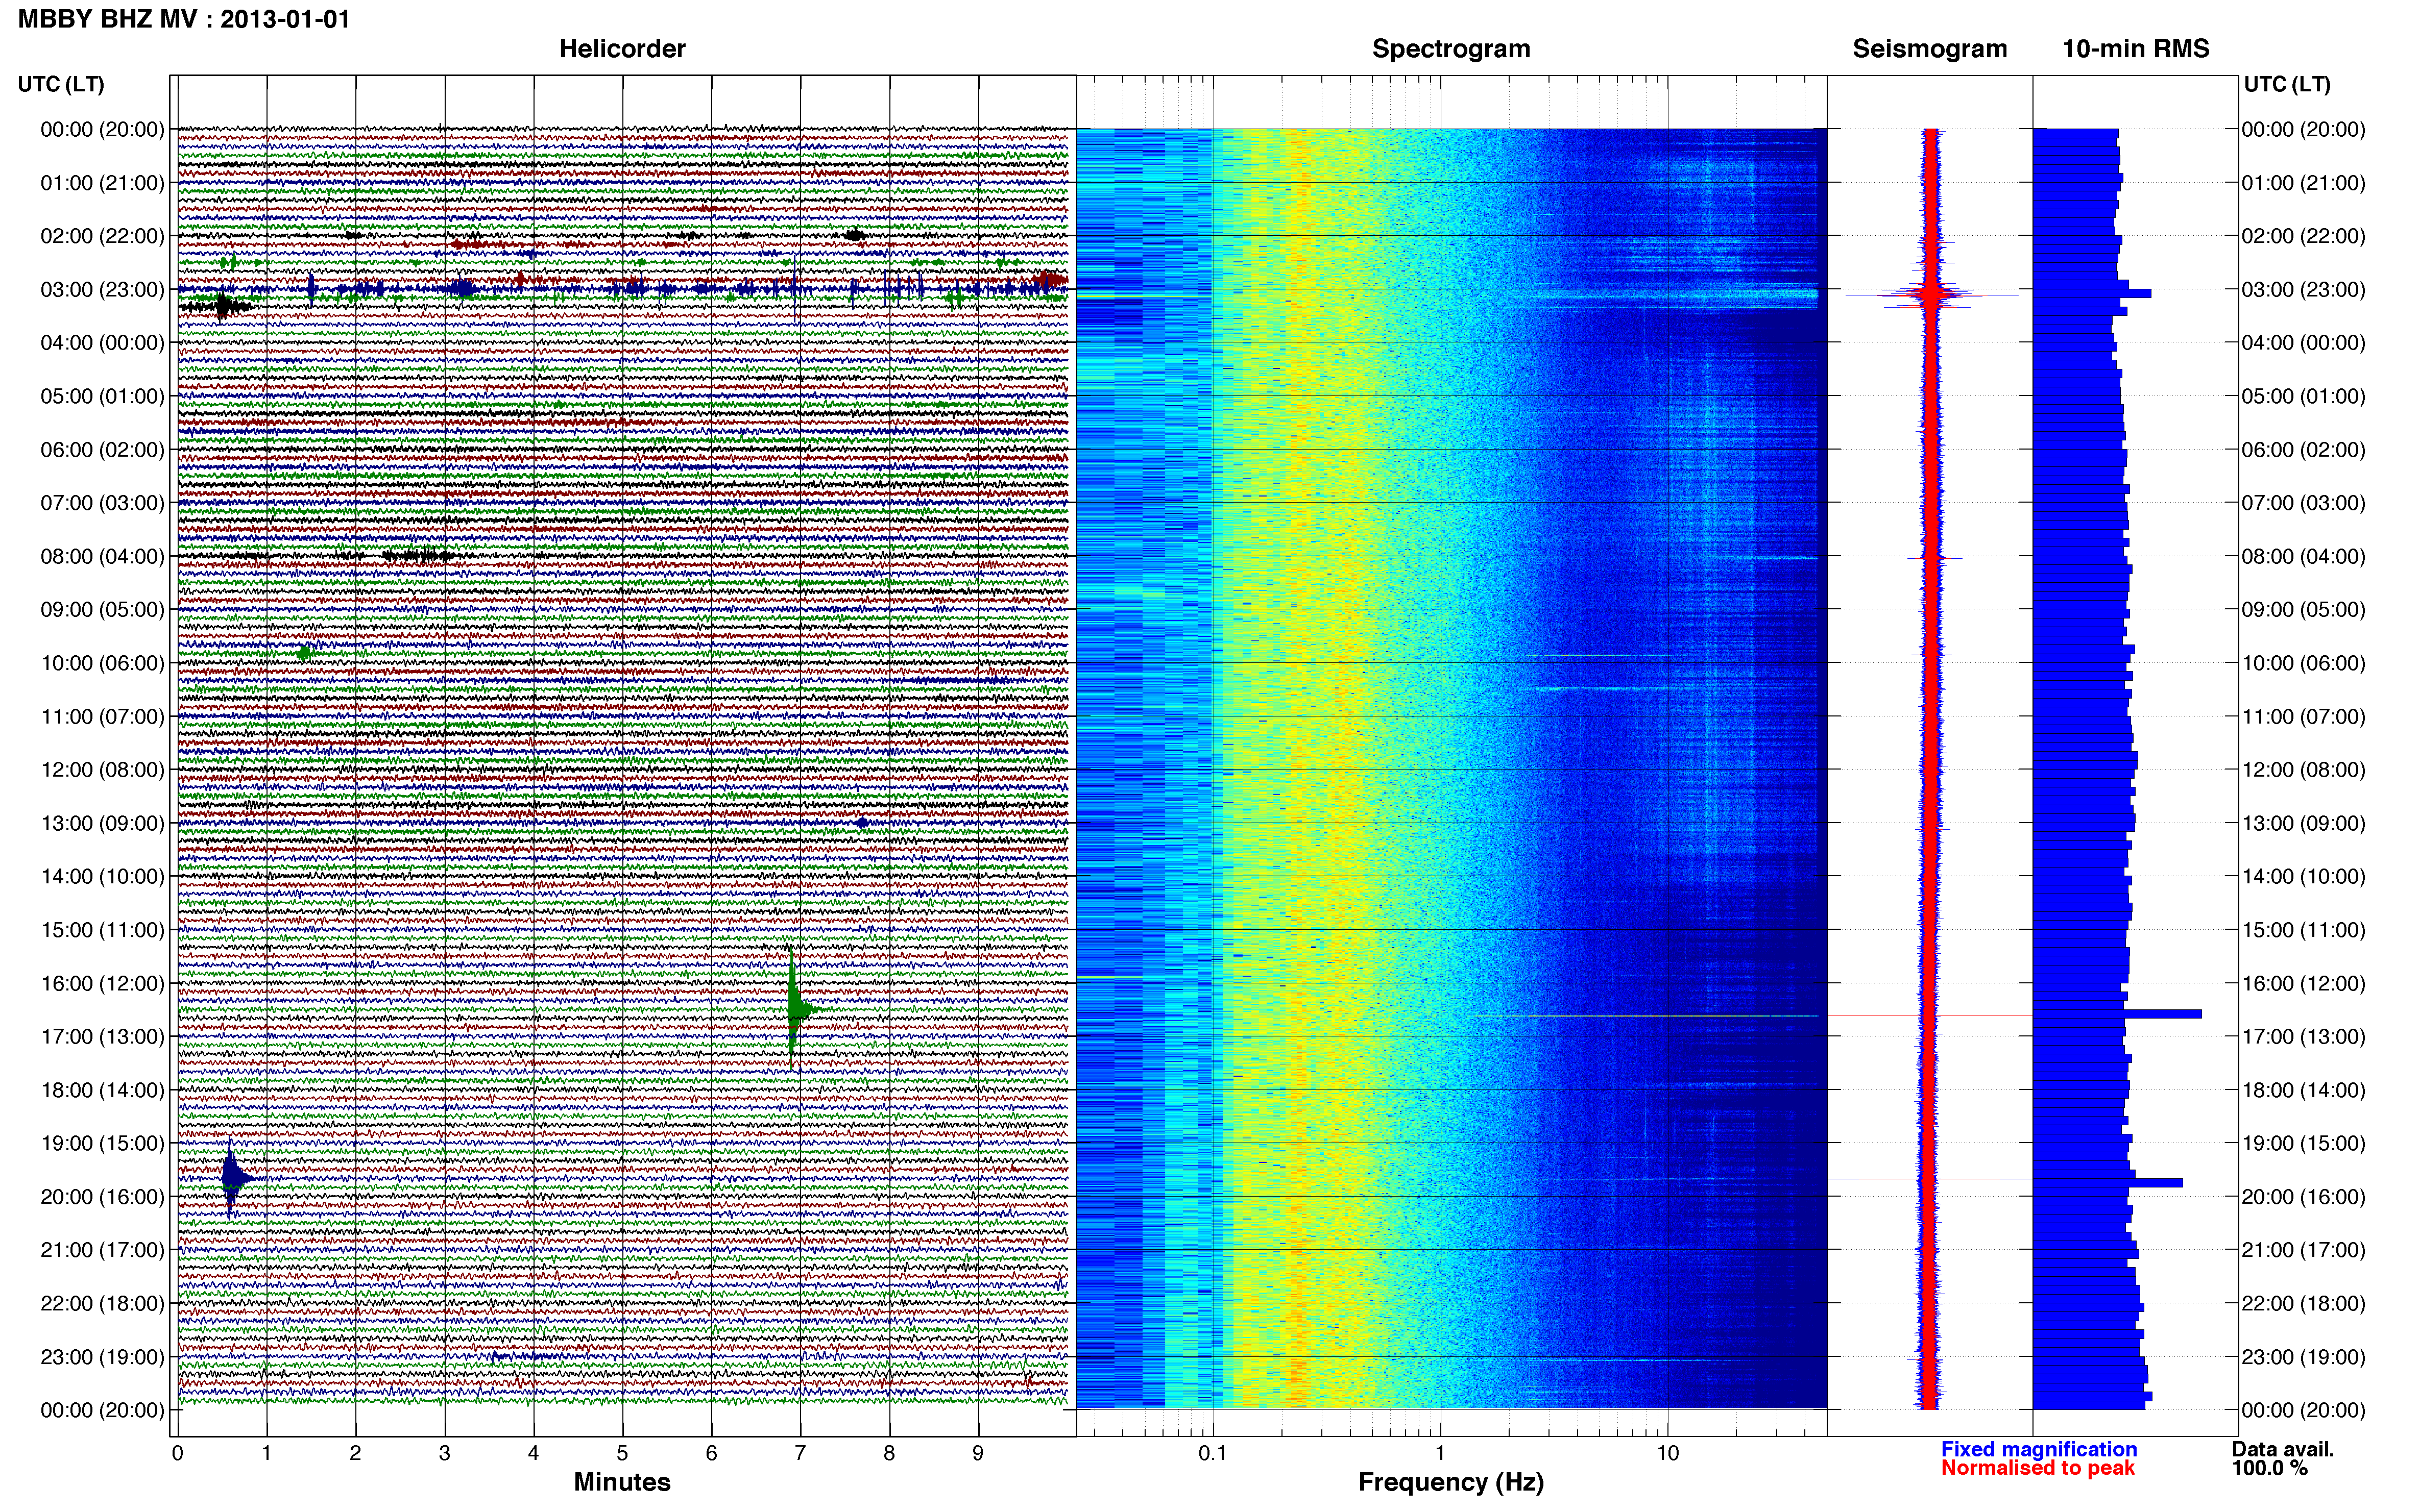Click the green seismic event near 16:30
Image resolution: width=2420 pixels, height=1512 pixels.
point(795,1008)
